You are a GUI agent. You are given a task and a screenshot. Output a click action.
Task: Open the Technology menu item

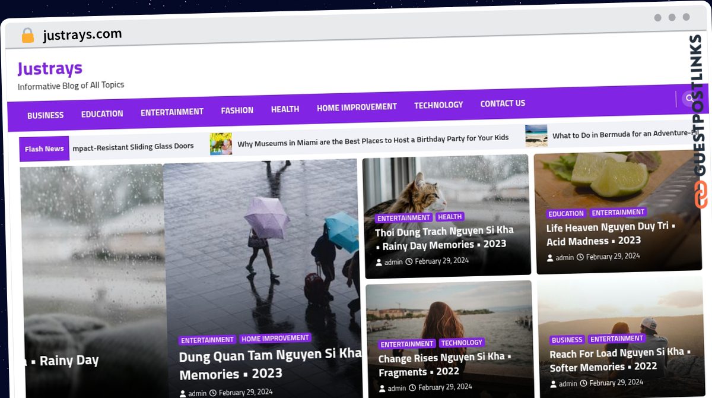pos(438,105)
